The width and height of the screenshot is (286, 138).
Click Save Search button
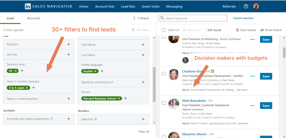pos(246,30)
